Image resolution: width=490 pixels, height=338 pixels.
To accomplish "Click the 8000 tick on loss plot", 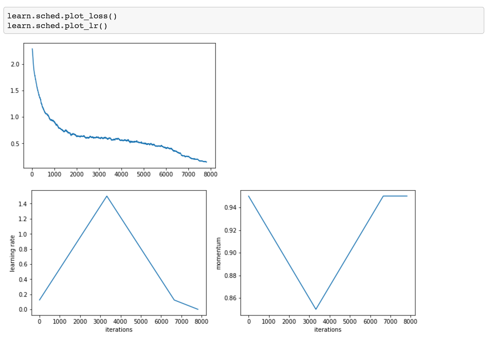I will point(210,174).
